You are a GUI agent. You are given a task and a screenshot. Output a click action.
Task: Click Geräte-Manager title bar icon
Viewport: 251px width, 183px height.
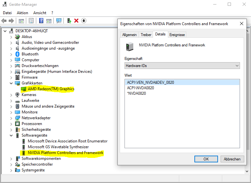pos(5,4)
